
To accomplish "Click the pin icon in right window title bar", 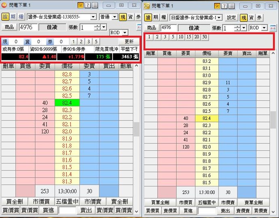I will (218, 6).
